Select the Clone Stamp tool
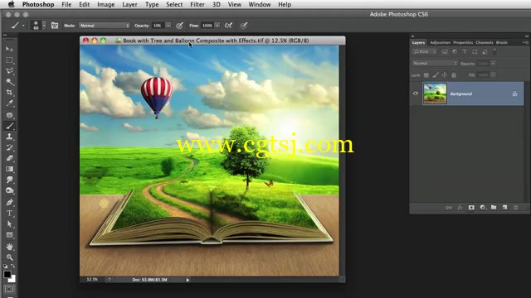 click(9, 137)
